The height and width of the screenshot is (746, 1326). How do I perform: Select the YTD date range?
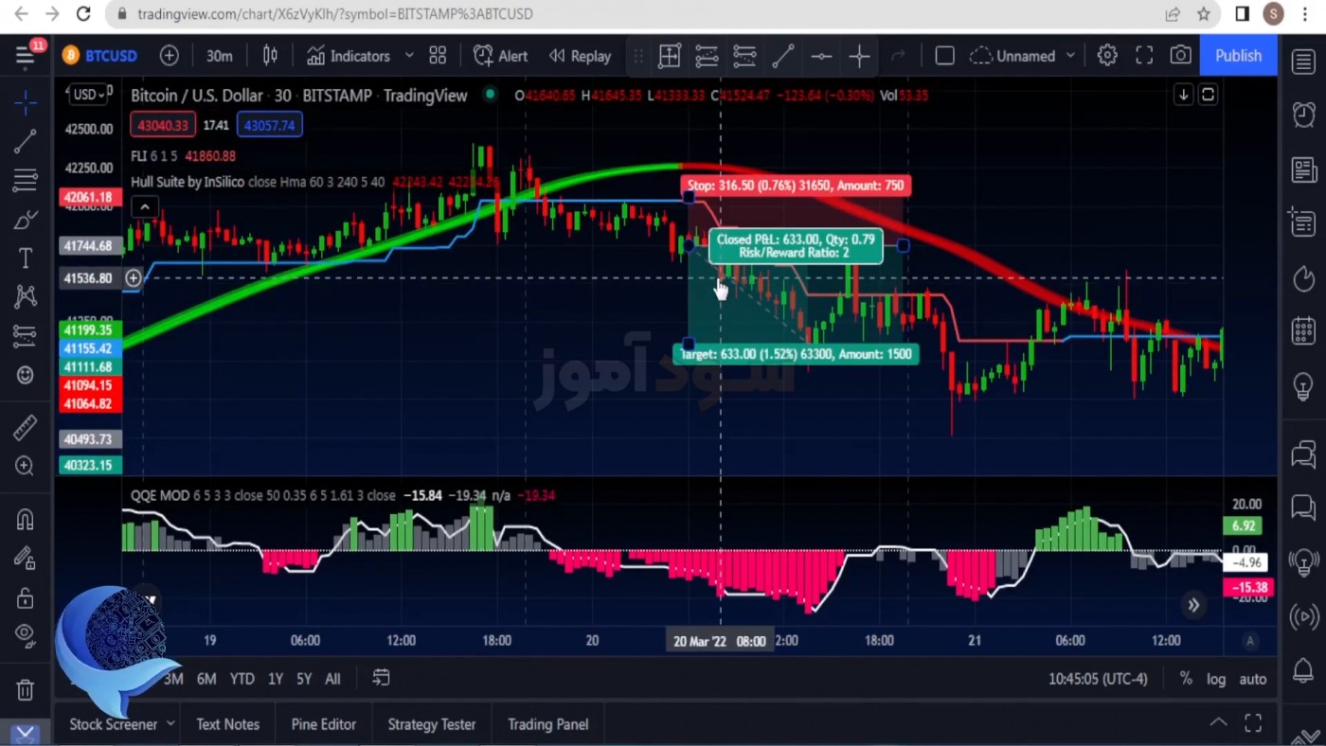click(242, 679)
